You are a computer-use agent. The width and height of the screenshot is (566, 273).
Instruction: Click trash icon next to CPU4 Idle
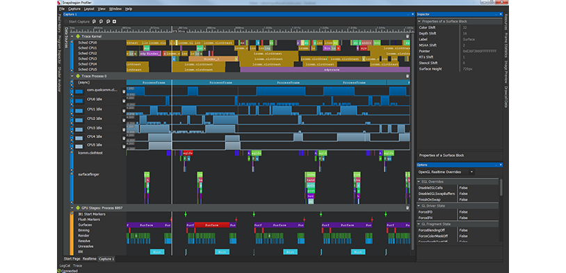(x=124, y=138)
